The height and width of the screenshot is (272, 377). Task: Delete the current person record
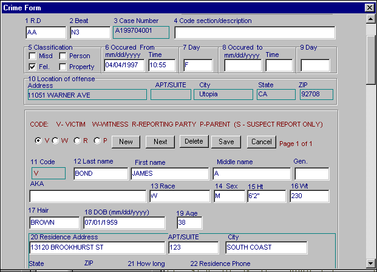click(194, 141)
